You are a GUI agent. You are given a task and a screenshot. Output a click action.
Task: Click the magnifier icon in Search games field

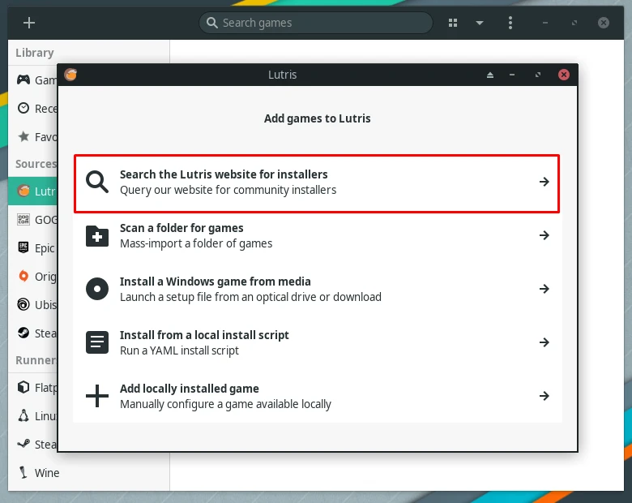(x=212, y=23)
